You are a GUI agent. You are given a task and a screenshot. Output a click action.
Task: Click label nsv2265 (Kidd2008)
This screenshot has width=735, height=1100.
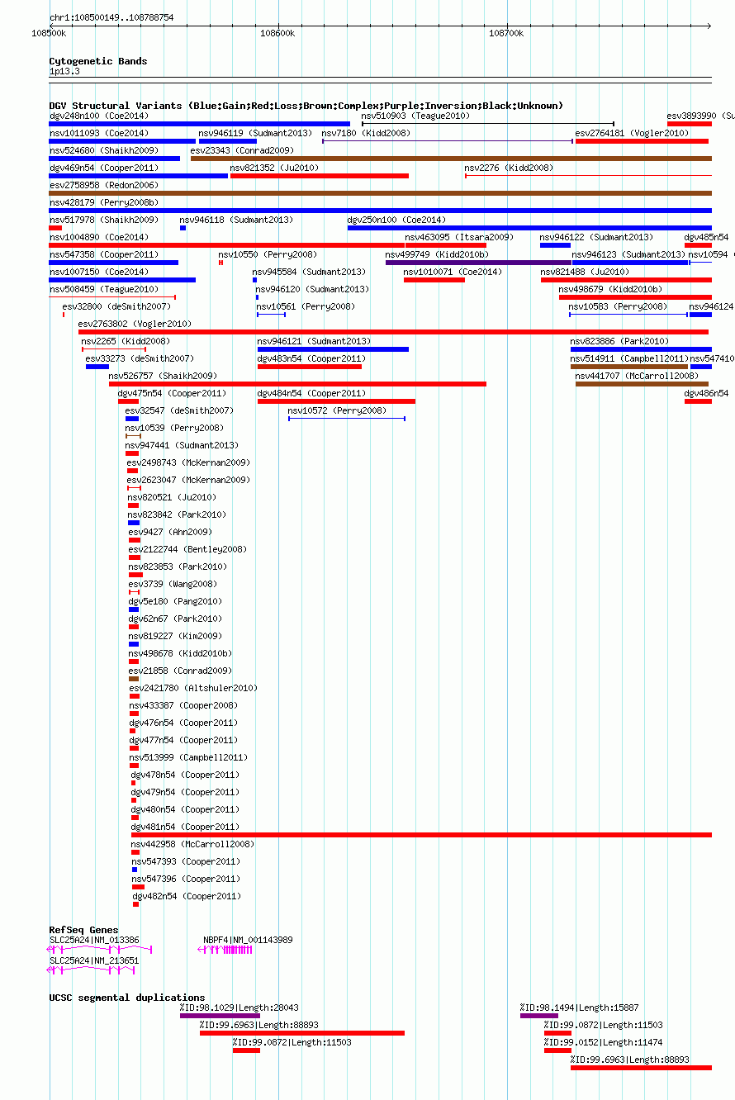tap(126, 341)
